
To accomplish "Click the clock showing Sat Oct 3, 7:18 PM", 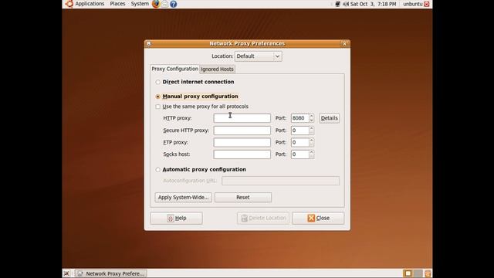I will click(x=374, y=4).
